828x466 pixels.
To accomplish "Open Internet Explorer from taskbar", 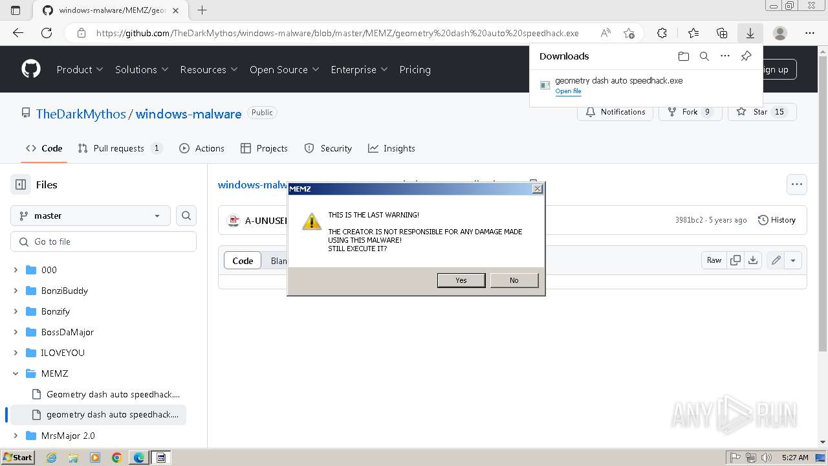I will [51, 458].
